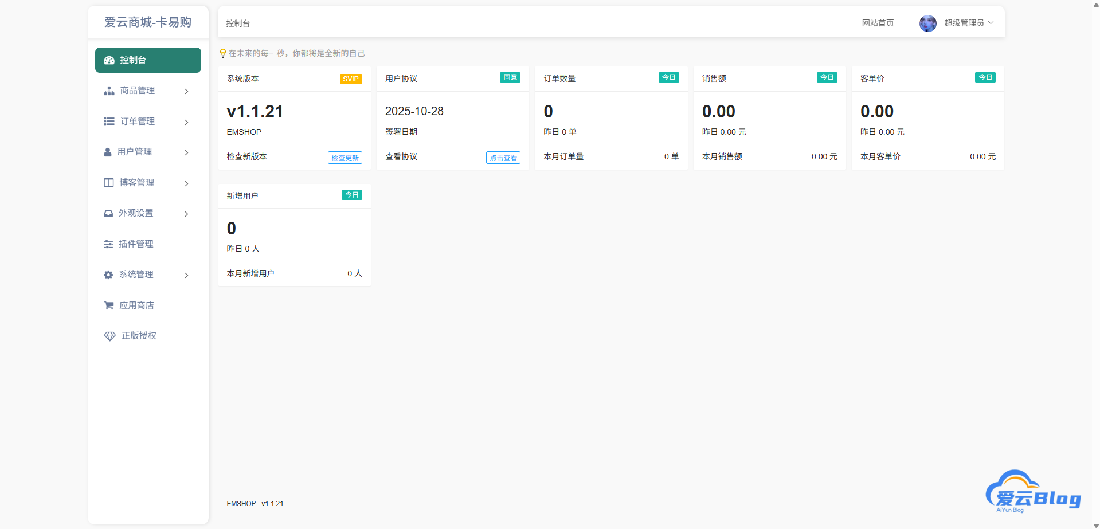Click the SVIP badge on 系统版本 card

point(351,79)
